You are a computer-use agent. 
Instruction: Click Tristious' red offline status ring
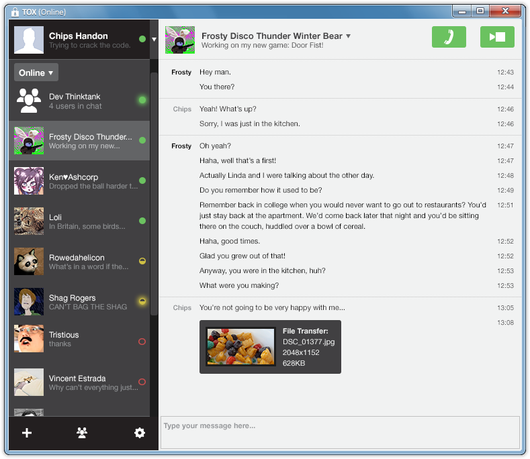[x=142, y=342]
